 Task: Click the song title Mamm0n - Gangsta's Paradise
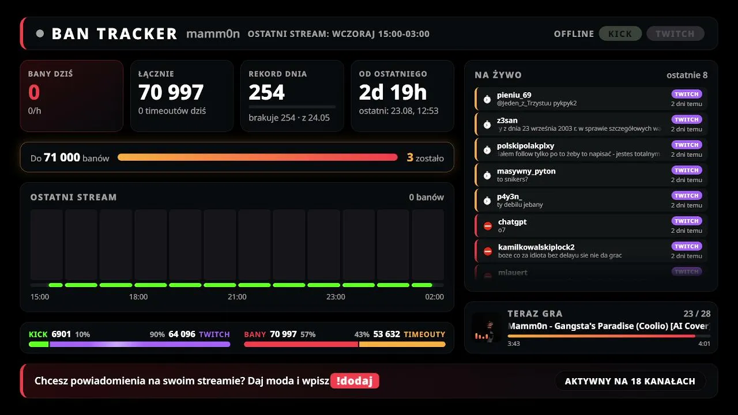(x=609, y=326)
